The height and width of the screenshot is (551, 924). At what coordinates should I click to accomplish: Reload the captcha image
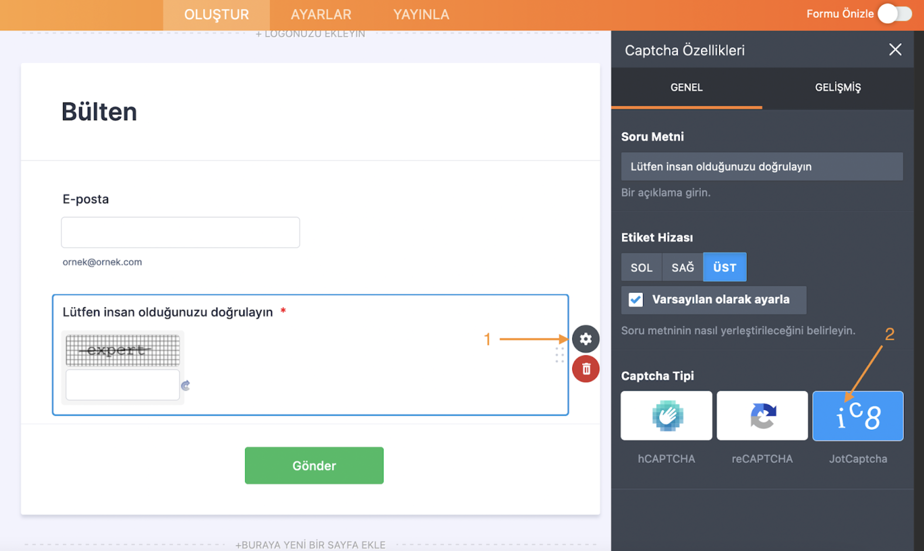(185, 386)
